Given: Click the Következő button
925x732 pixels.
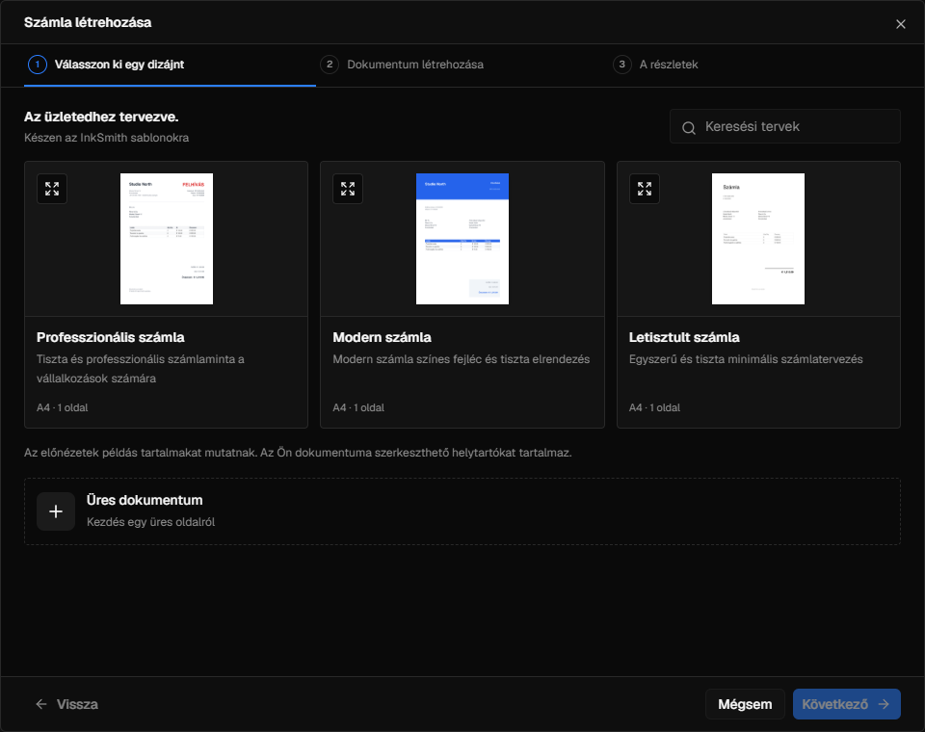Looking at the screenshot, I should pos(846,704).
